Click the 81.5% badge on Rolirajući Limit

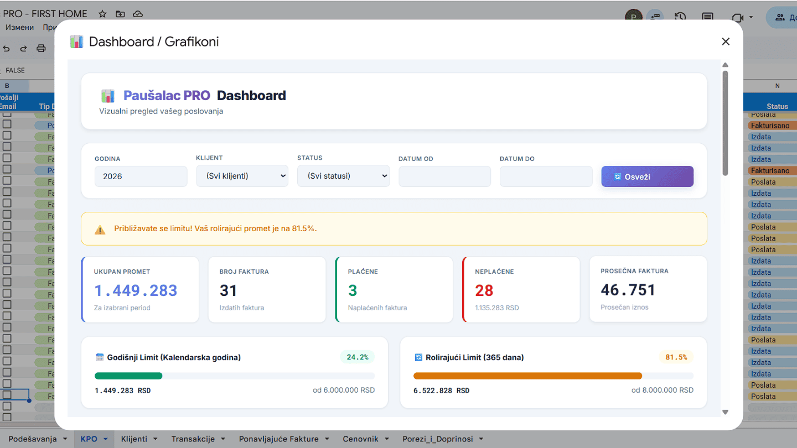676,357
